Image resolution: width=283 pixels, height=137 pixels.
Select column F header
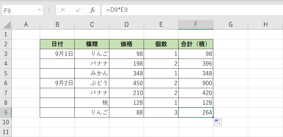[196, 25]
